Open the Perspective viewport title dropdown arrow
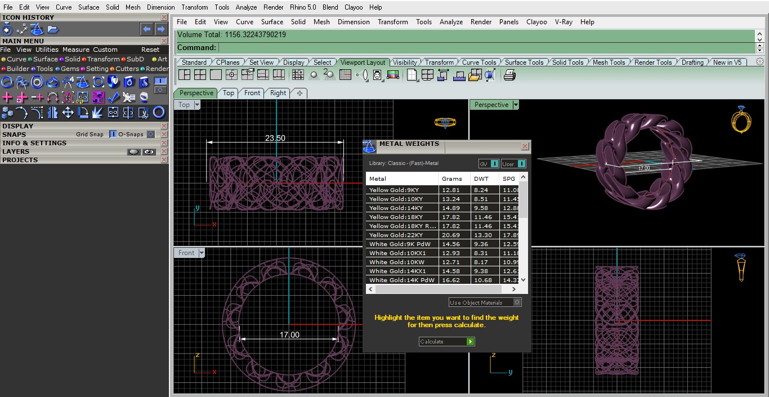The image size is (769, 397). click(516, 105)
